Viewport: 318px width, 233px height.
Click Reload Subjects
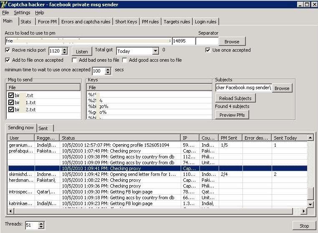pos(235,98)
